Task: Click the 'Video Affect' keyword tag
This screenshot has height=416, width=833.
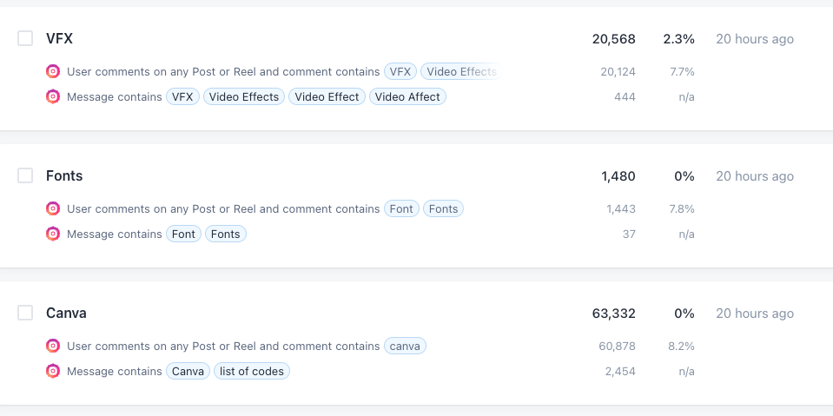Action: 407,96
